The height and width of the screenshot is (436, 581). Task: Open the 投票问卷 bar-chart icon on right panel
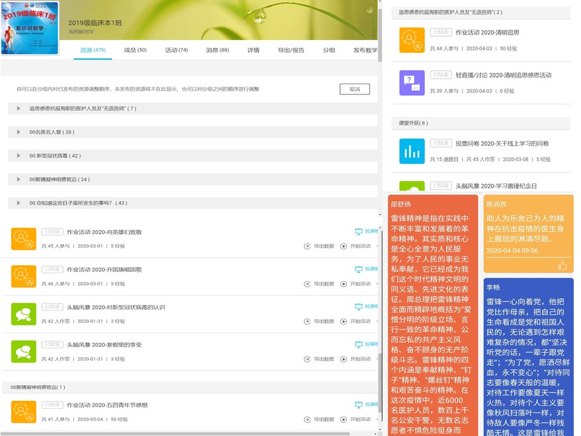click(x=412, y=152)
